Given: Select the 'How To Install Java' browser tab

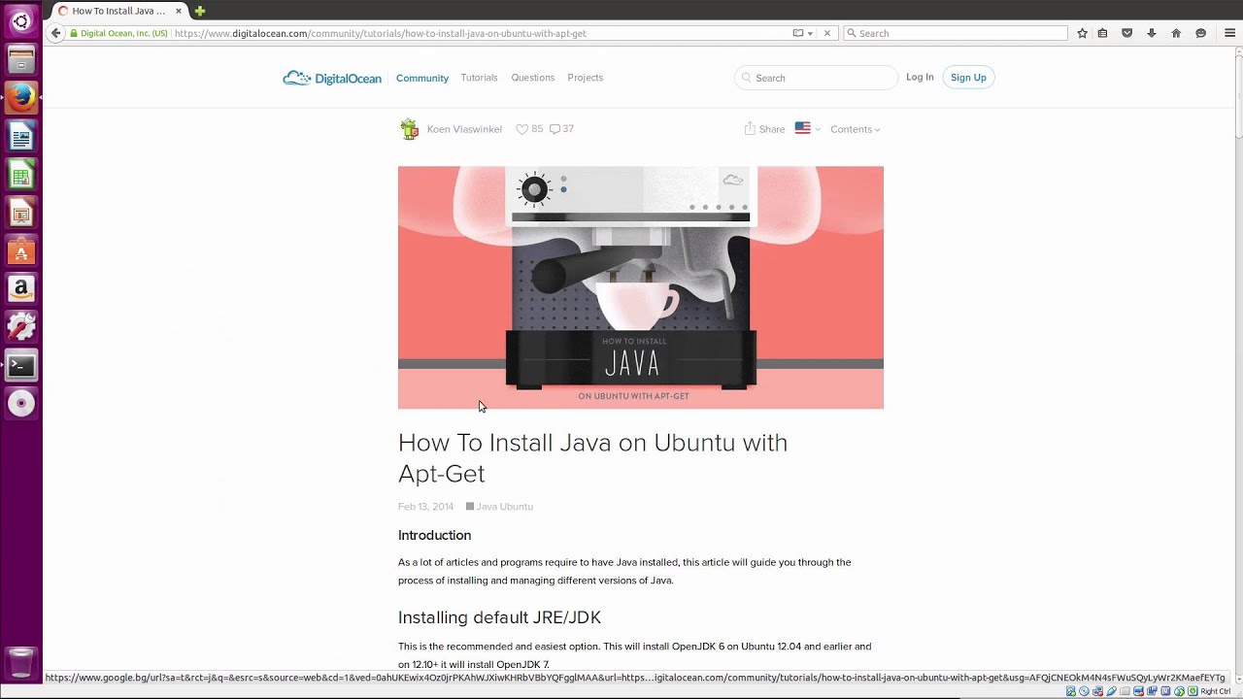Looking at the screenshot, I should click(x=118, y=11).
